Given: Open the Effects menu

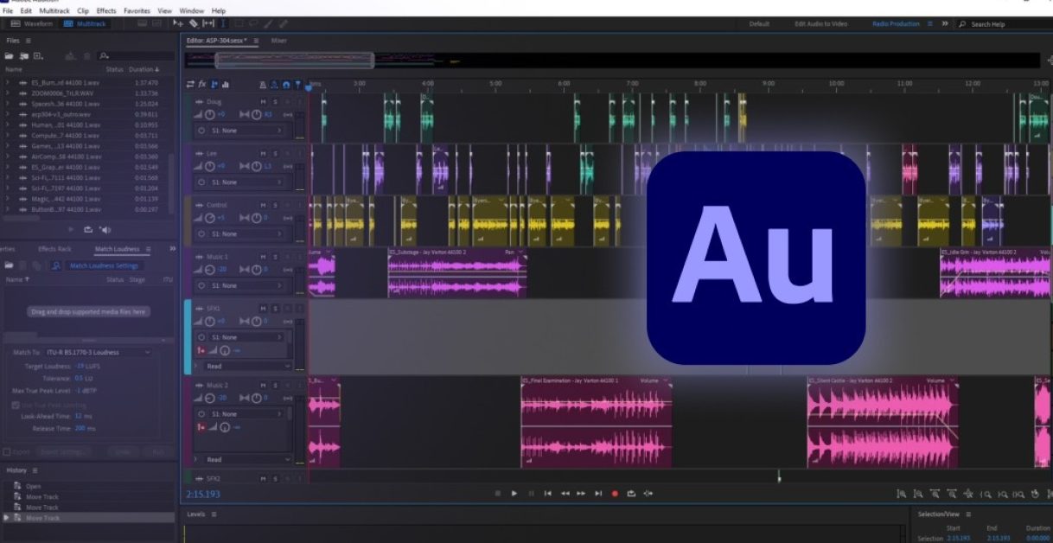Looking at the screenshot, I should point(106,10).
